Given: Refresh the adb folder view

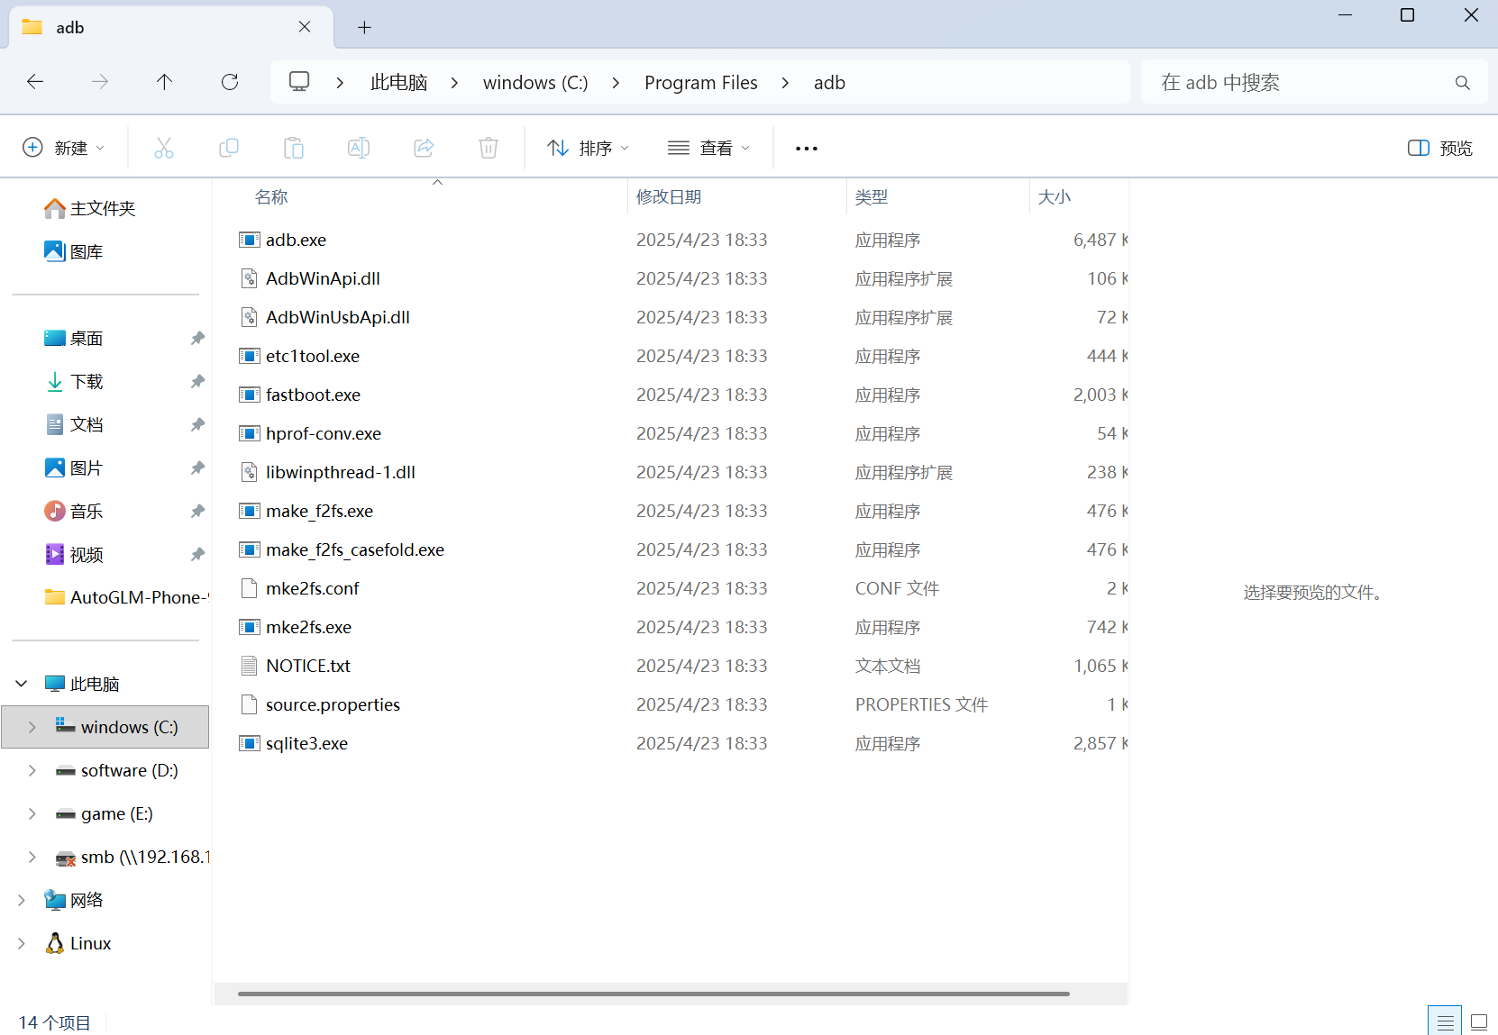Looking at the screenshot, I should pos(230,82).
